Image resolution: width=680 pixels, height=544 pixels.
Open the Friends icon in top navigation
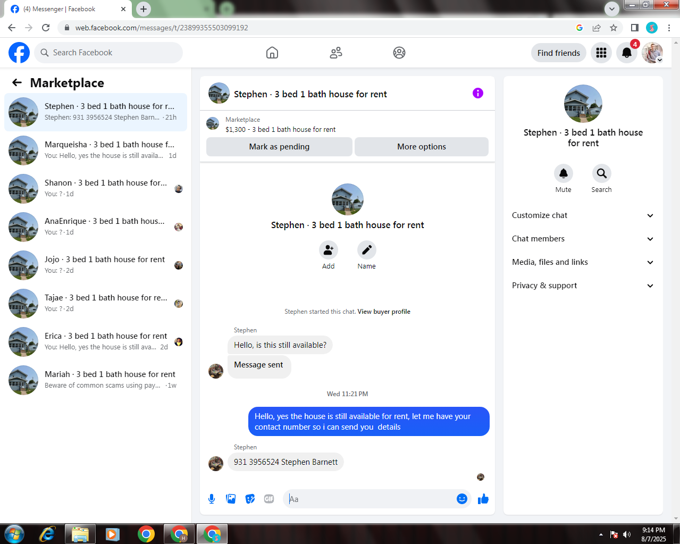336,53
